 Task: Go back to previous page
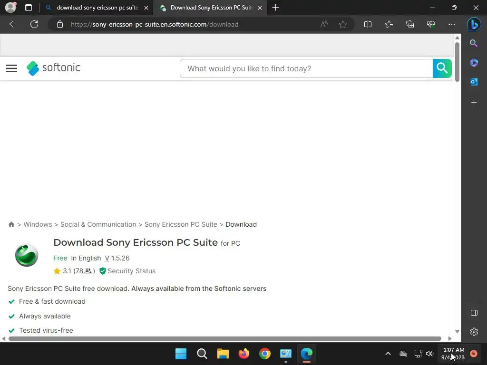coord(13,24)
